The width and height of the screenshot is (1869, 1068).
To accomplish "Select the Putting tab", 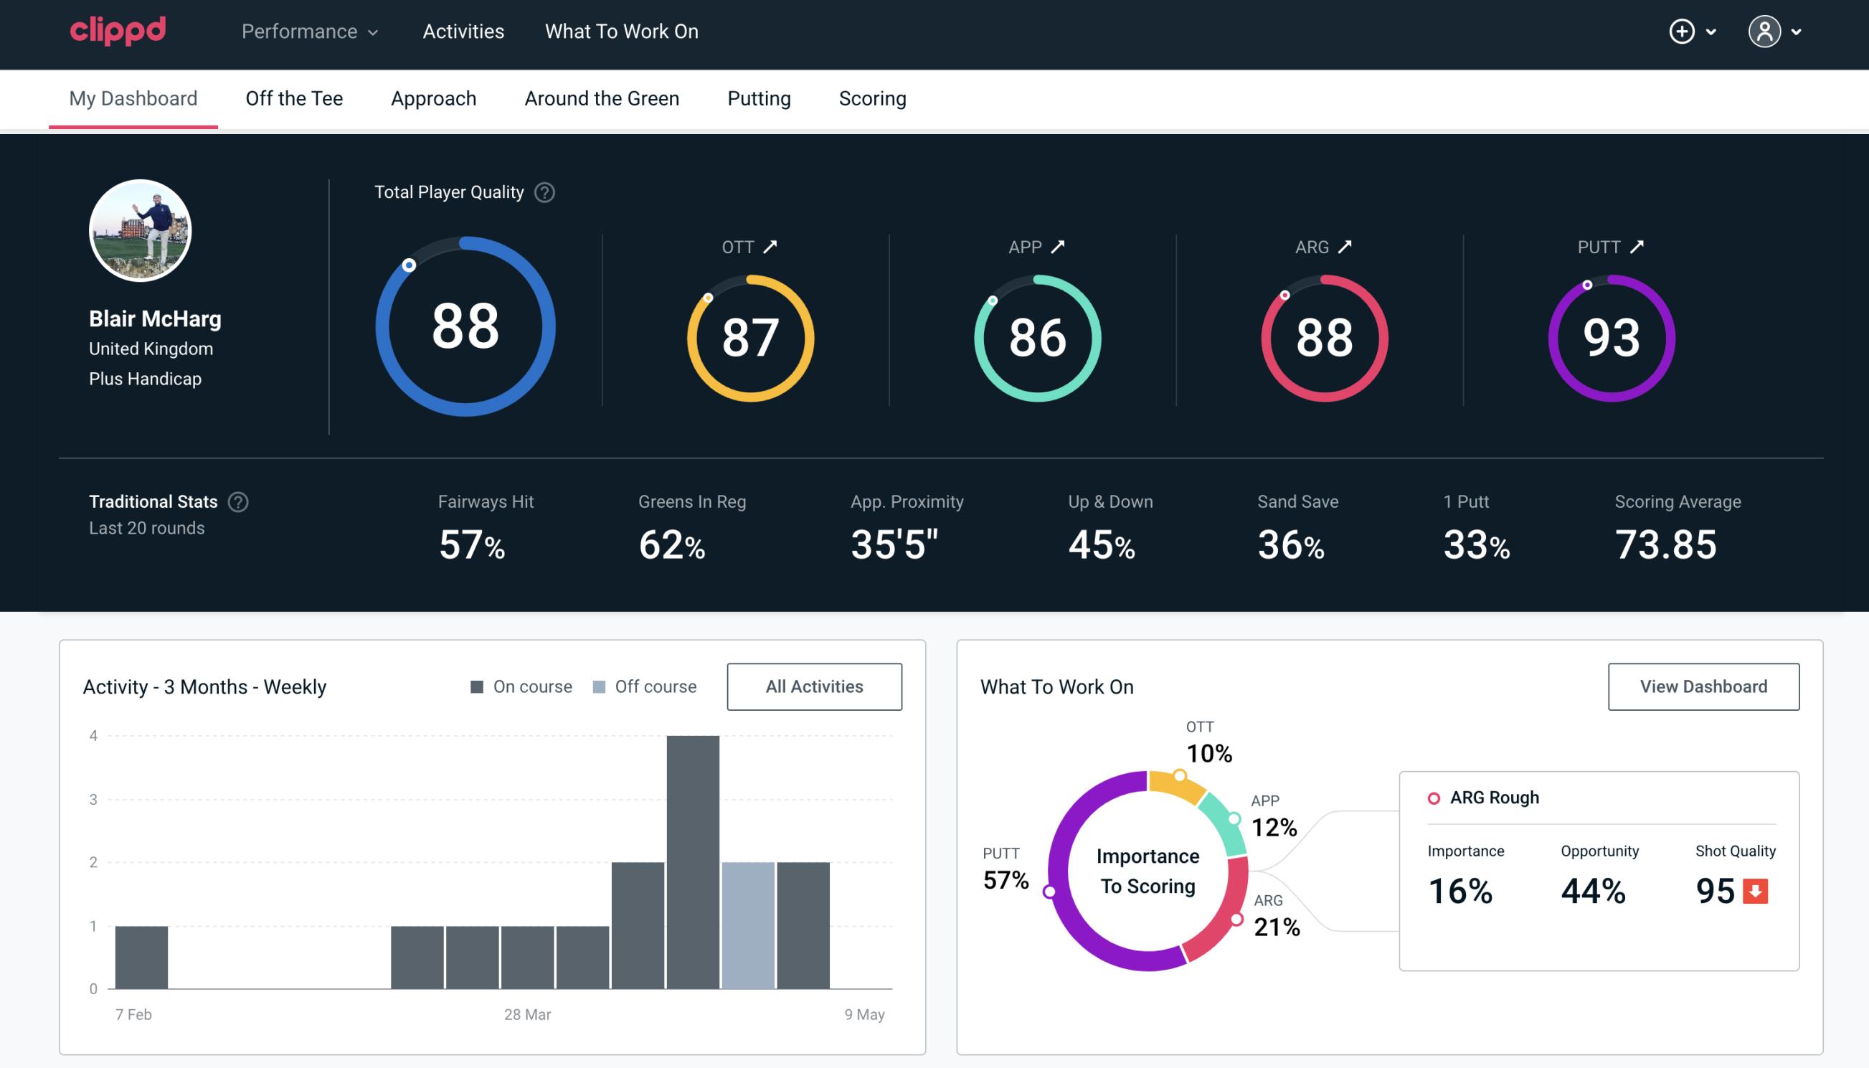I will (x=757, y=98).
